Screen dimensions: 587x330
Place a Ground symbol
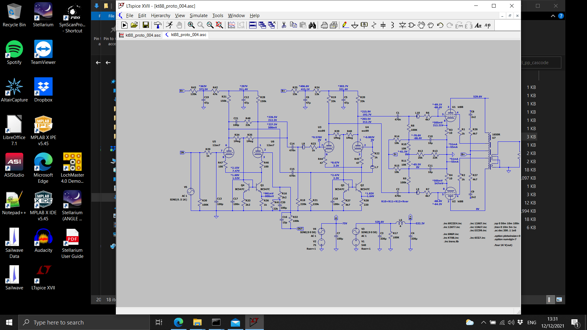(355, 25)
